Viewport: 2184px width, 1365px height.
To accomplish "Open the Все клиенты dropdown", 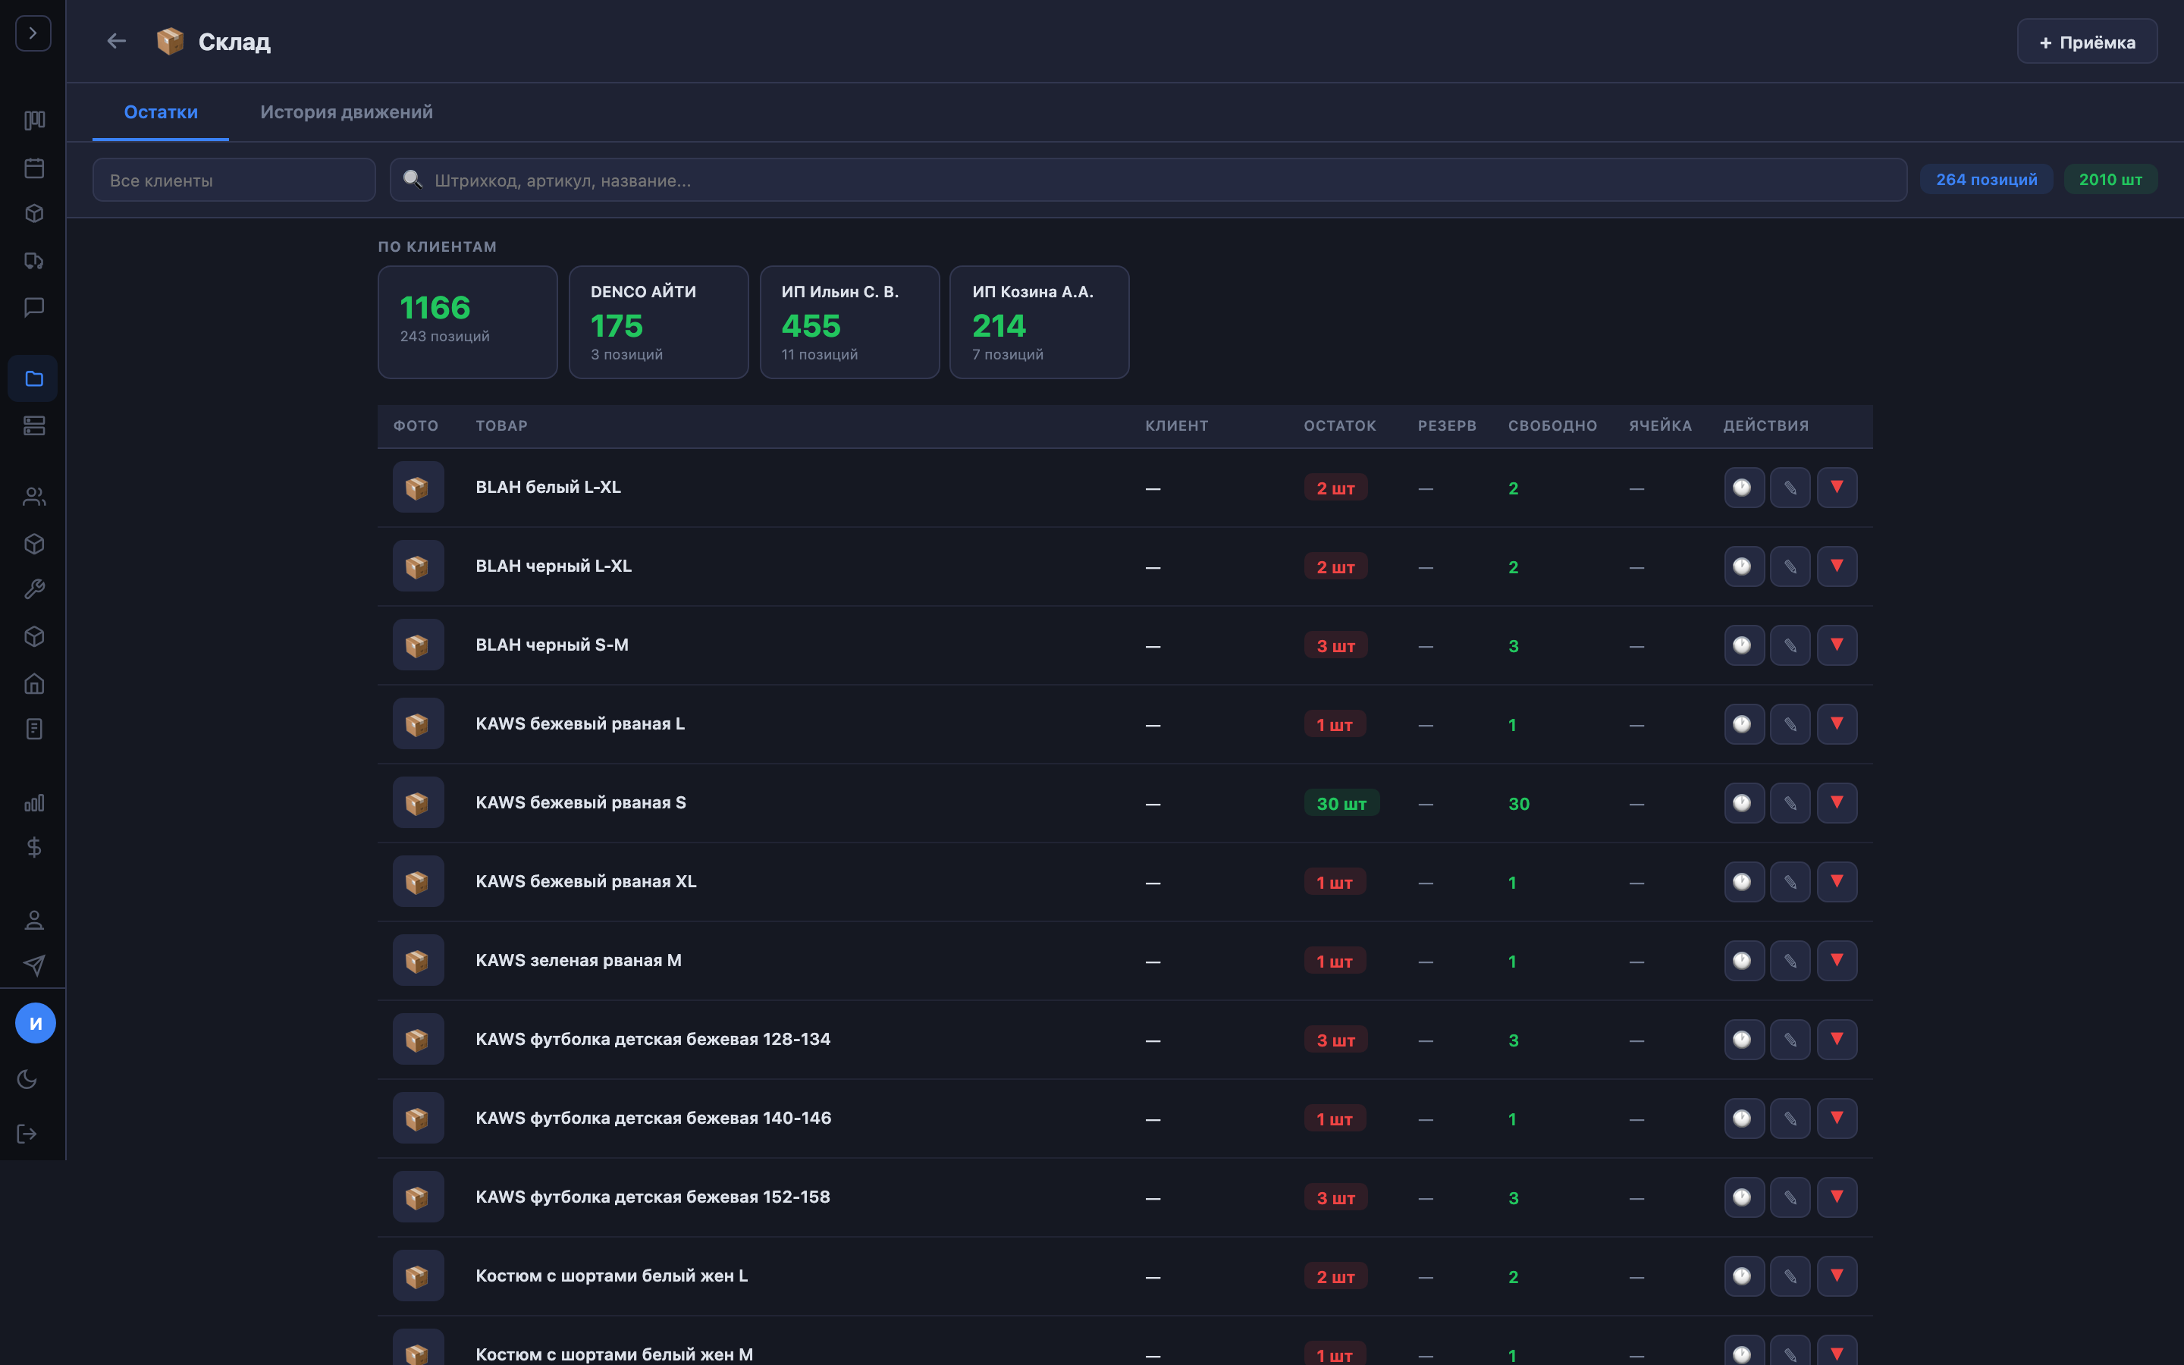I will [234, 180].
